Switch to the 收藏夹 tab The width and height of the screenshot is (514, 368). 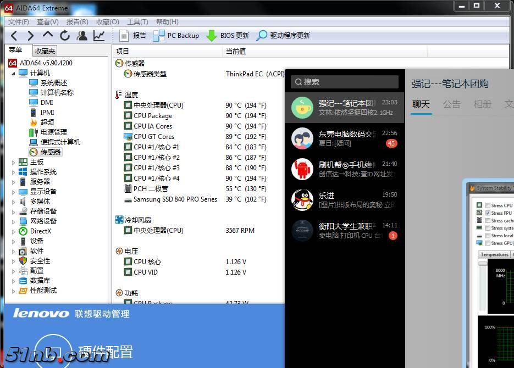tap(45, 51)
